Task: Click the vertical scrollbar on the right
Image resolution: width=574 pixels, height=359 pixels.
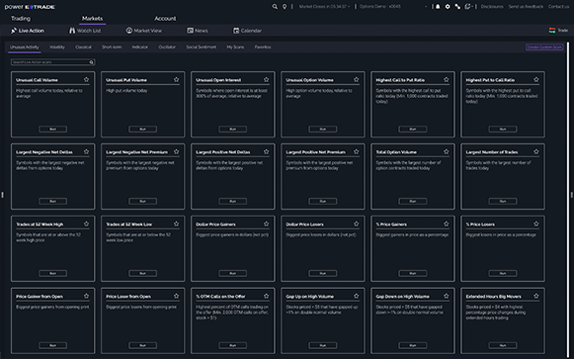Action: click(568, 200)
